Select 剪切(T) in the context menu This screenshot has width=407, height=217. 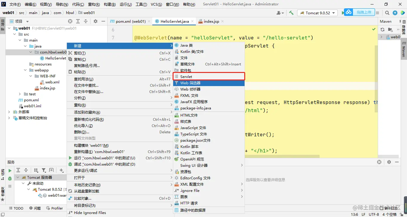pos(119,53)
